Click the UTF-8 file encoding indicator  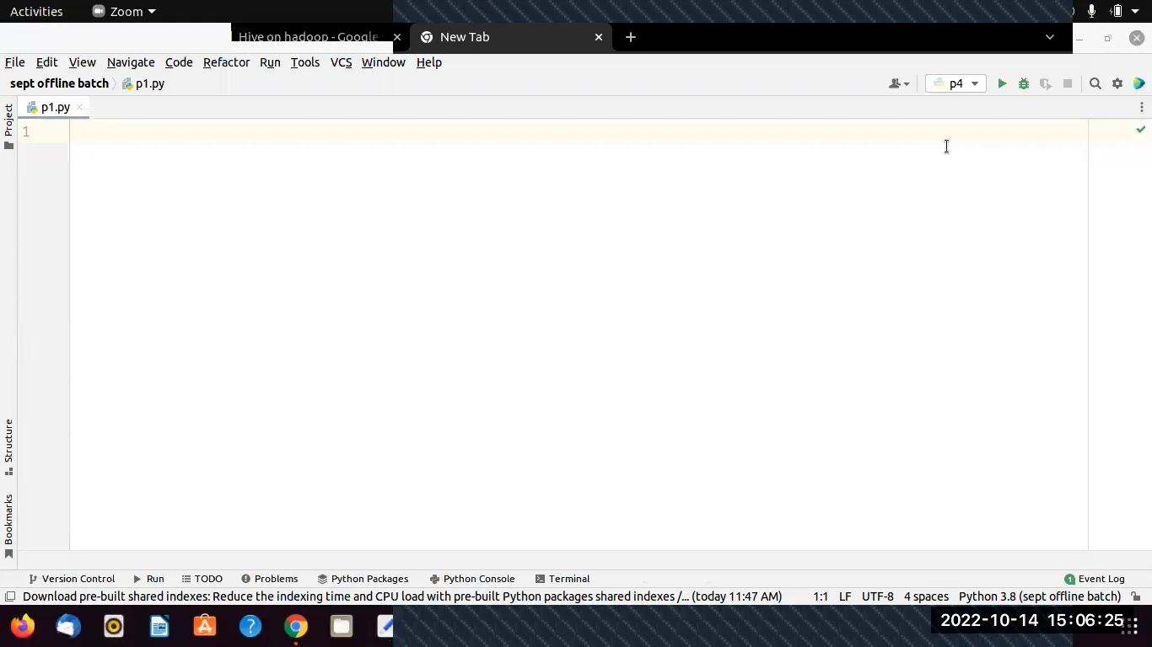coord(877,596)
